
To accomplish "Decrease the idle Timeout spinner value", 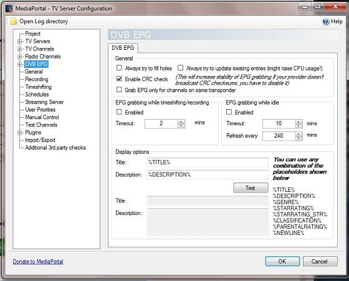I will click(299, 126).
